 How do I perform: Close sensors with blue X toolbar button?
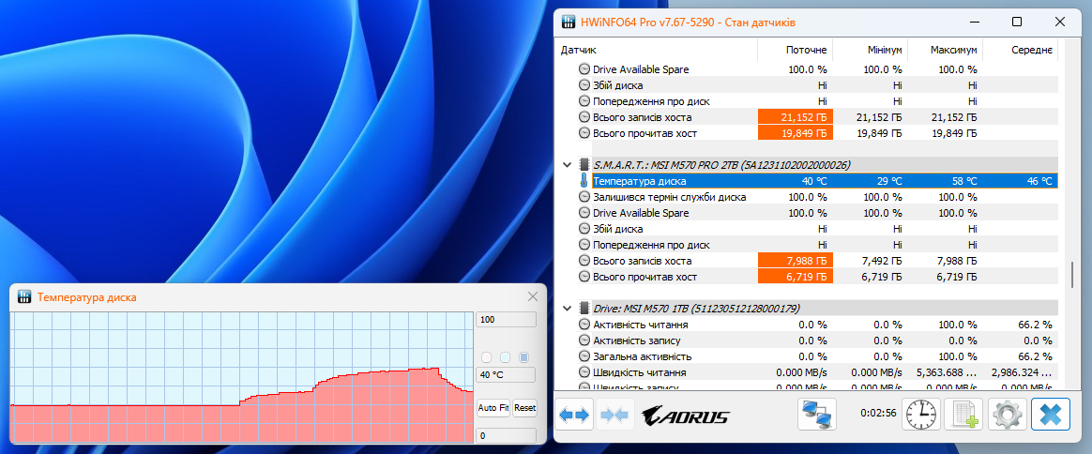pos(1050,415)
